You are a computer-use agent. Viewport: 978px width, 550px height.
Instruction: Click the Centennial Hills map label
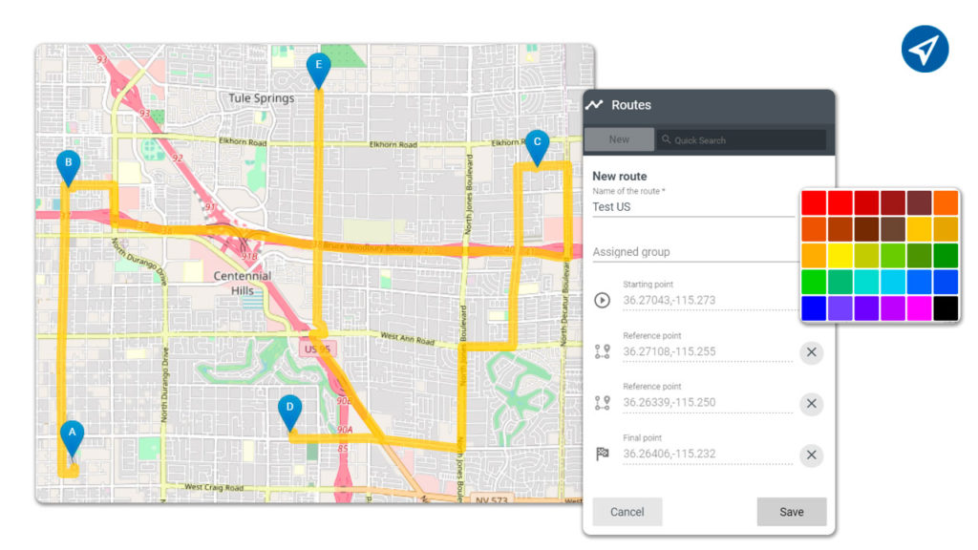(242, 283)
